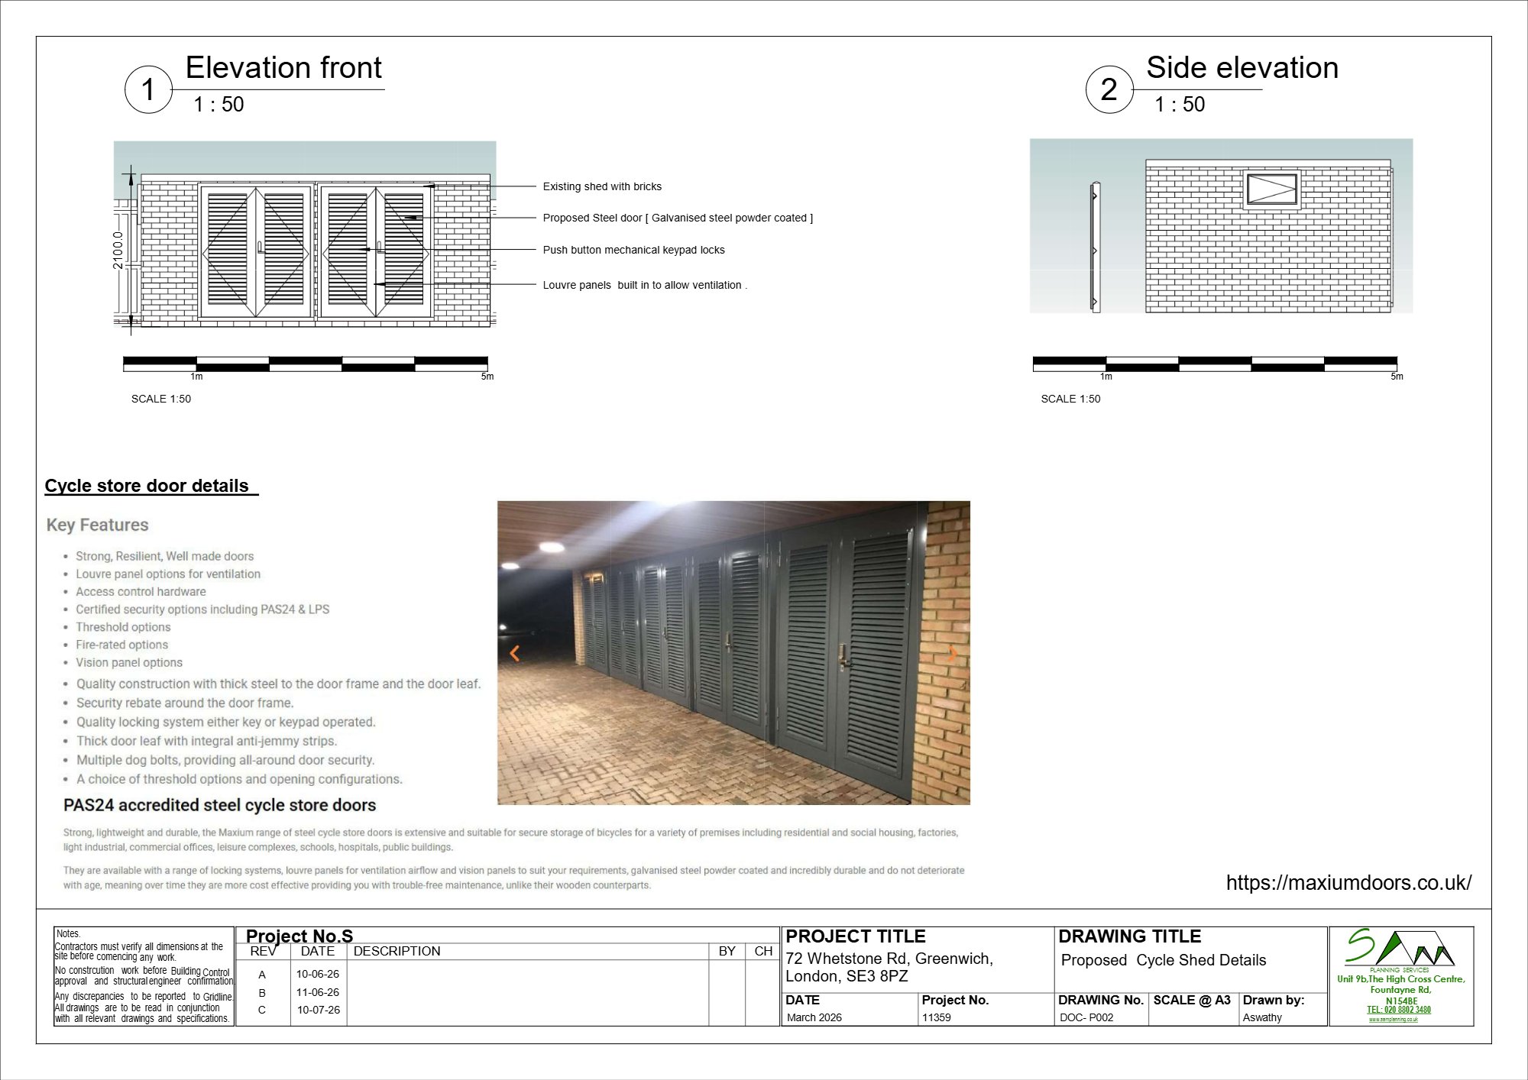The image size is (1528, 1080).
Task: Click the 'March 2026' date value
Action: point(814,1017)
